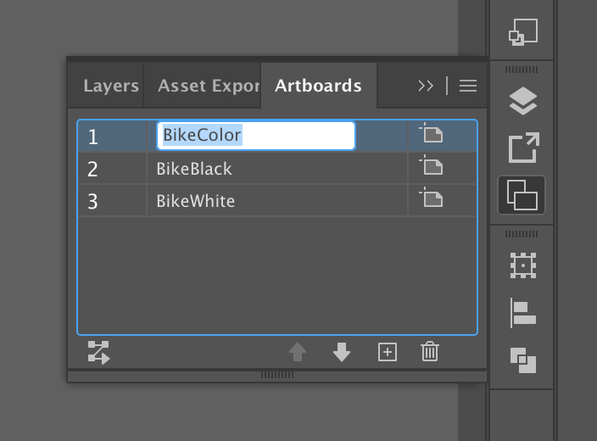
Task: Open artboard options for BikeBlack
Action: point(432,167)
